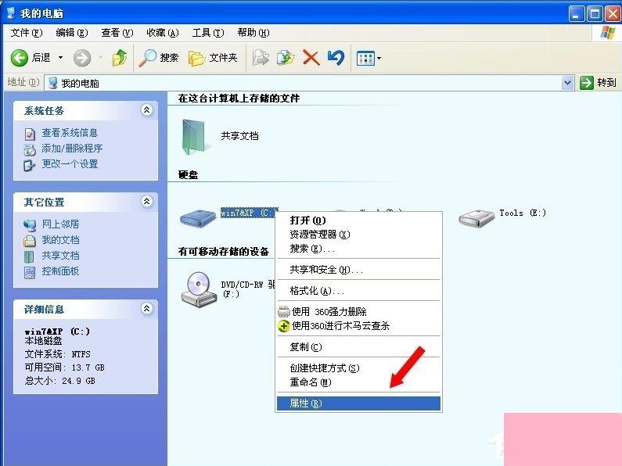Click the green Back arrow icon
This screenshot has height=466, width=622.
coord(19,58)
